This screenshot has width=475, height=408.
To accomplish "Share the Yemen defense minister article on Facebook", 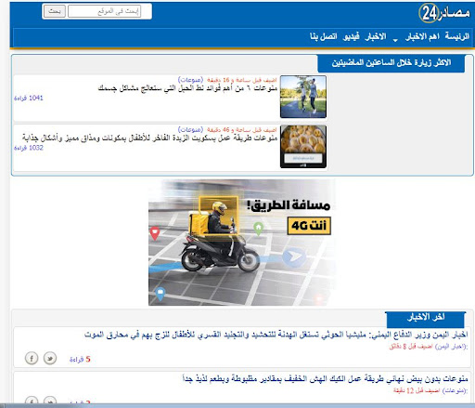I will [x=32, y=358].
